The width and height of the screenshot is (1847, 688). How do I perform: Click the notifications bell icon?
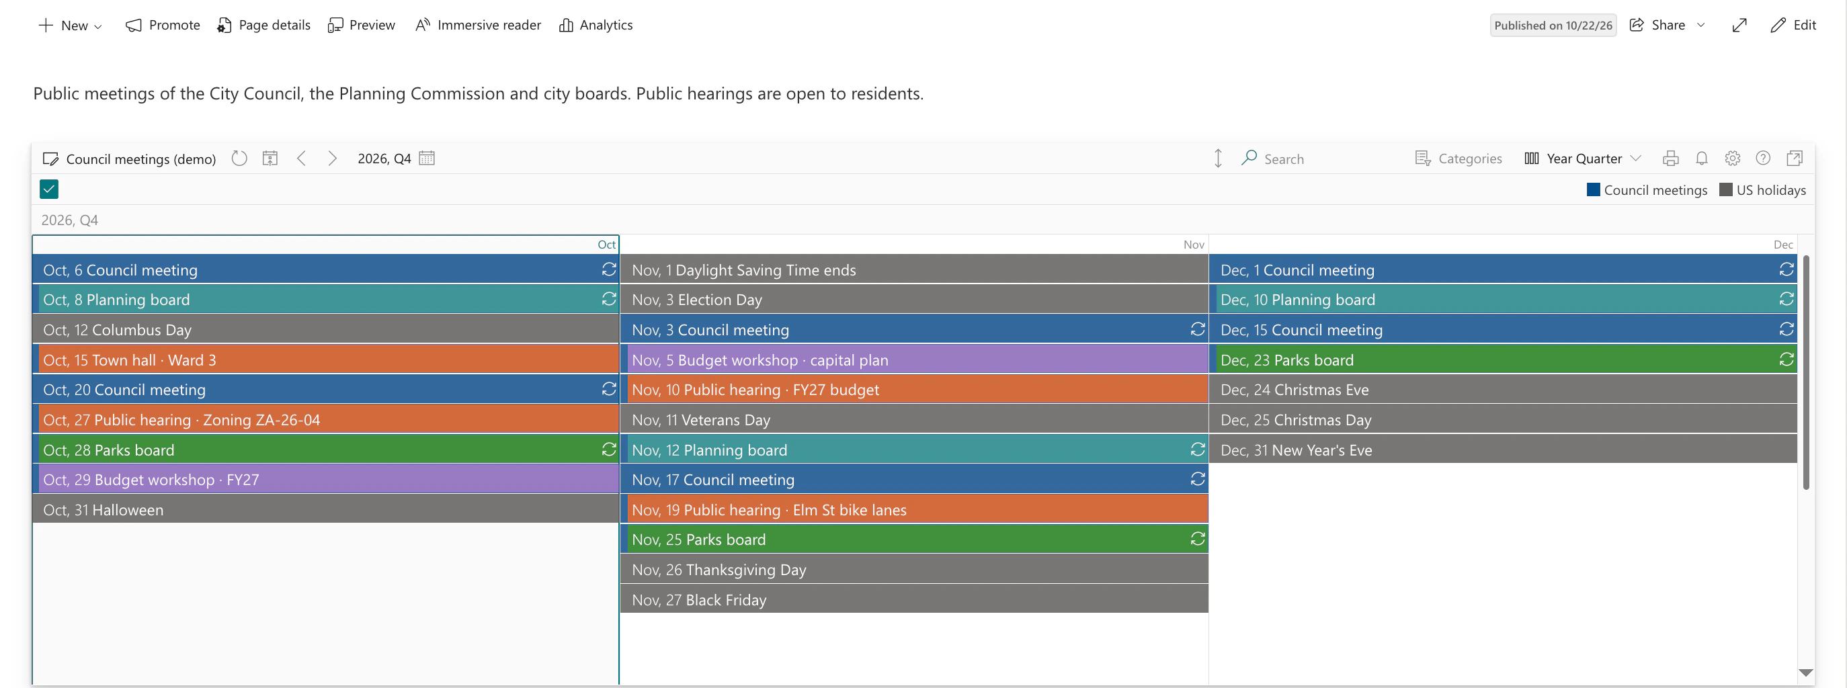1701,159
